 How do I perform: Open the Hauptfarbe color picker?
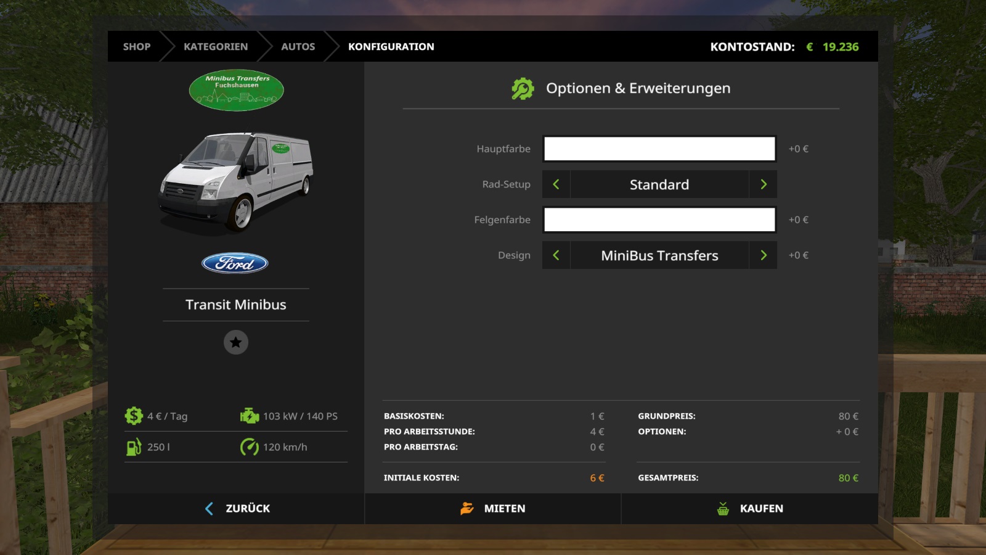[659, 149]
